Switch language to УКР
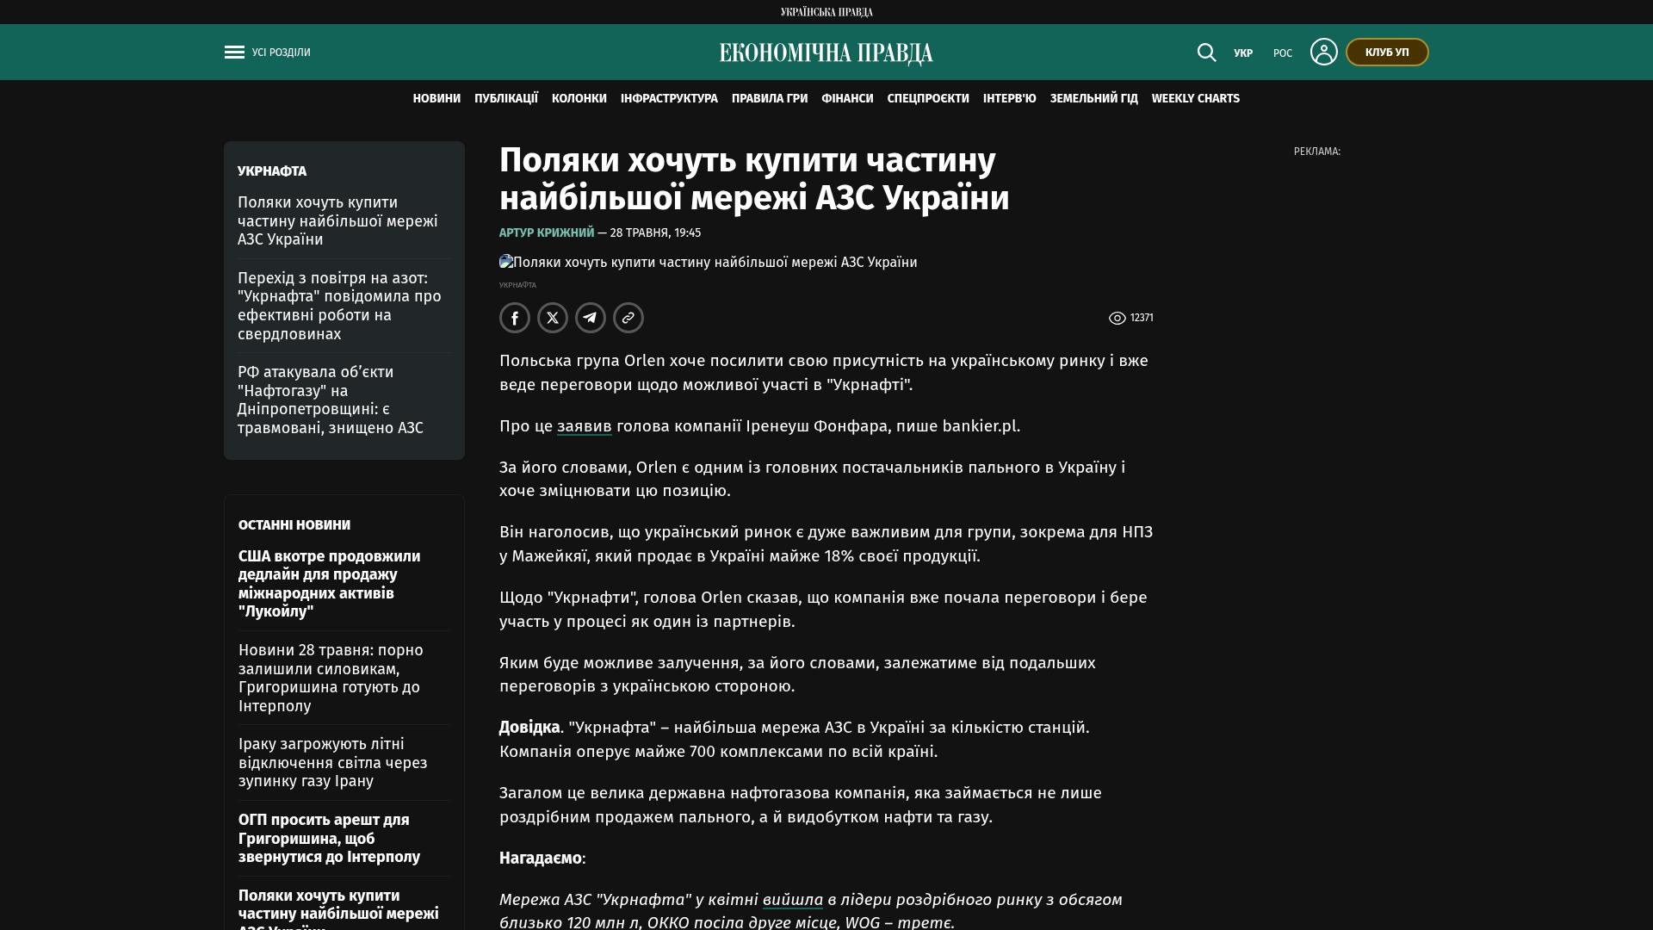Screen dimensions: 1653x930 tap(1243, 53)
